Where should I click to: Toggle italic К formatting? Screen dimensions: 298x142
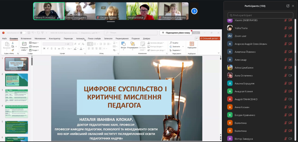click(x=48, y=48)
